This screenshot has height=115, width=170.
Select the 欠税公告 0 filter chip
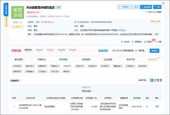coord(55,71)
